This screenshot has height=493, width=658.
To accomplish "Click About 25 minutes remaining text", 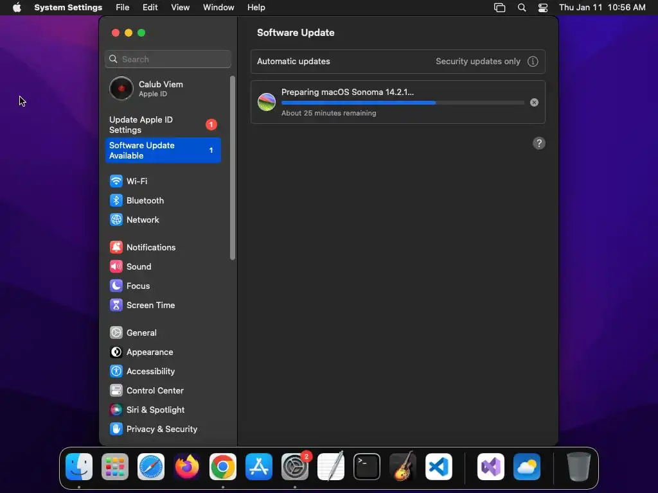I will point(328,113).
